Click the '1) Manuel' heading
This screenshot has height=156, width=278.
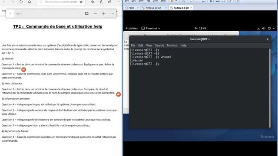coord(7,58)
